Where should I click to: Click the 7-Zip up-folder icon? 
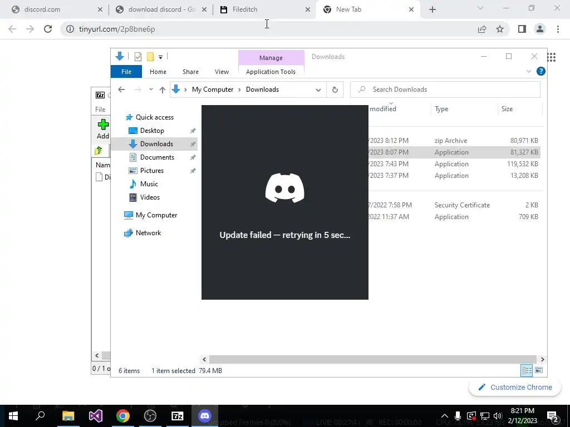point(99,150)
